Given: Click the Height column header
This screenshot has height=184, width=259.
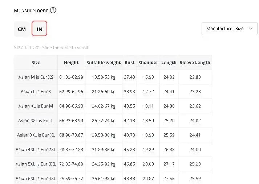Looking at the screenshot, I should tap(71, 63).
